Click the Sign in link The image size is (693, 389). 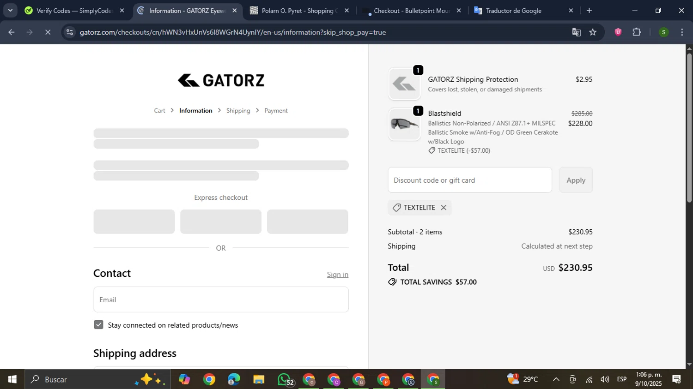pos(338,275)
